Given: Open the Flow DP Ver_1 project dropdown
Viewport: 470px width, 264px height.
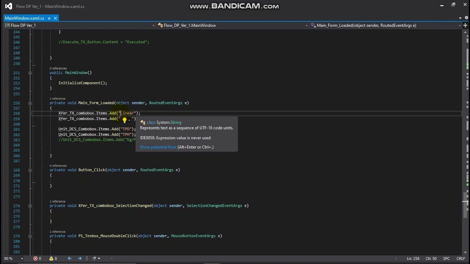Looking at the screenshot, I should click(x=153, y=25).
